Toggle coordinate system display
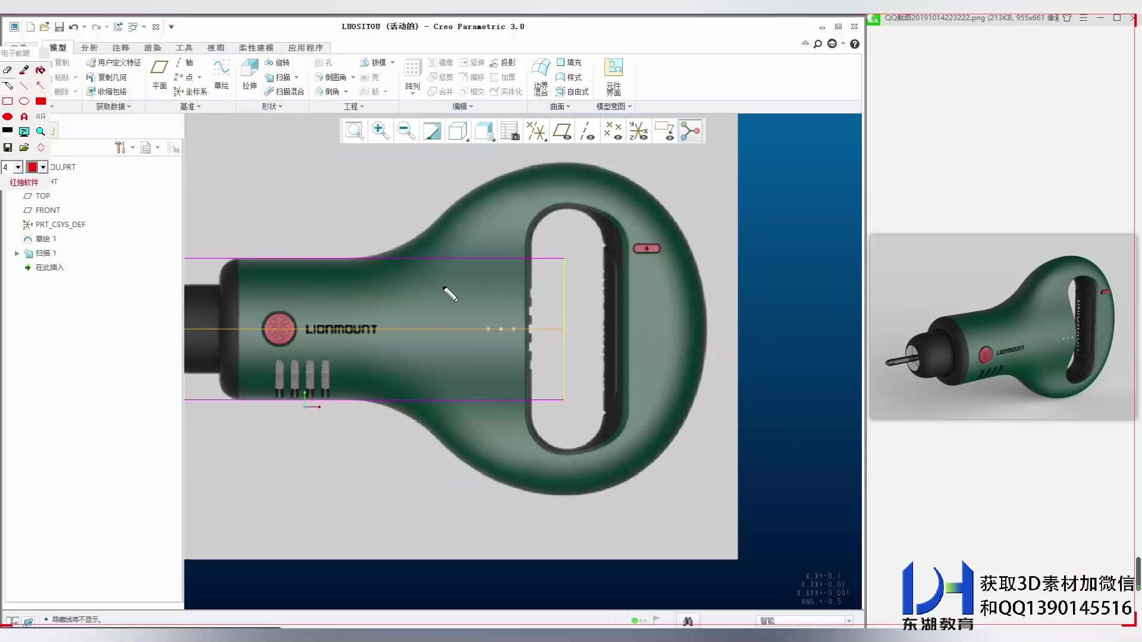 [639, 131]
